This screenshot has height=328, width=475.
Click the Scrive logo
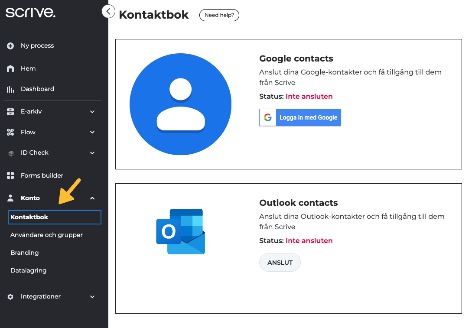(30, 13)
